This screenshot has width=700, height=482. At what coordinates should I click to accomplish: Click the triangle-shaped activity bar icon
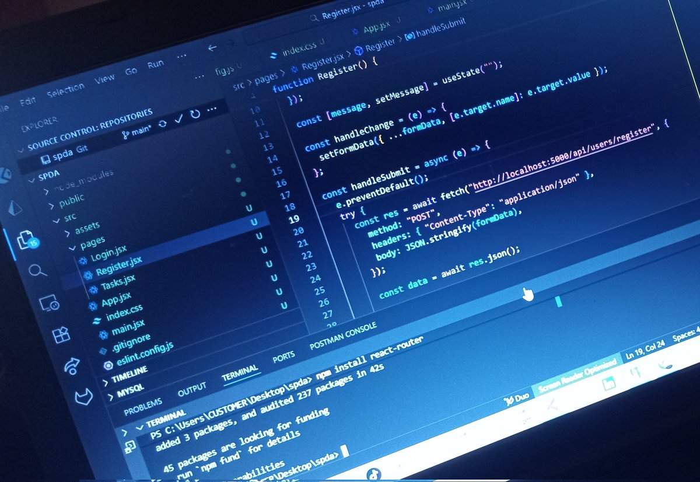15,207
